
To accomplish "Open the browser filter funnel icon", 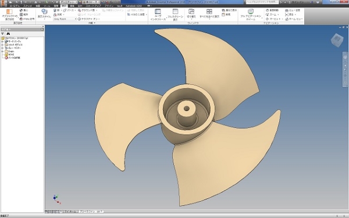I will [3, 34].
